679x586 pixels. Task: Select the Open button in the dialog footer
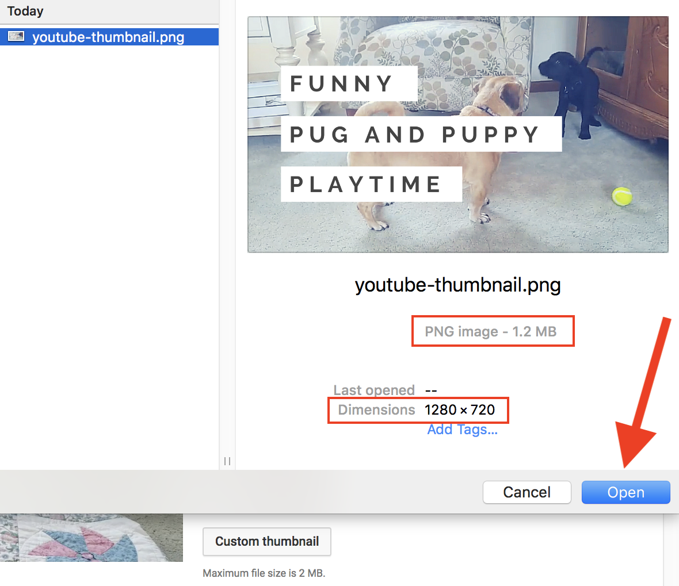click(x=625, y=492)
